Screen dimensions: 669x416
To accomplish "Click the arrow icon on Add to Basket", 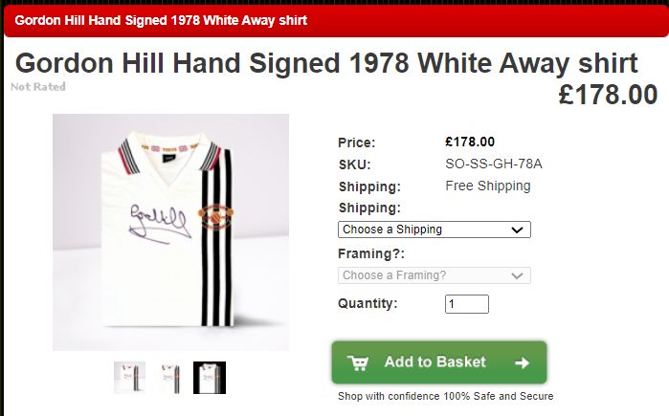I will (522, 362).
